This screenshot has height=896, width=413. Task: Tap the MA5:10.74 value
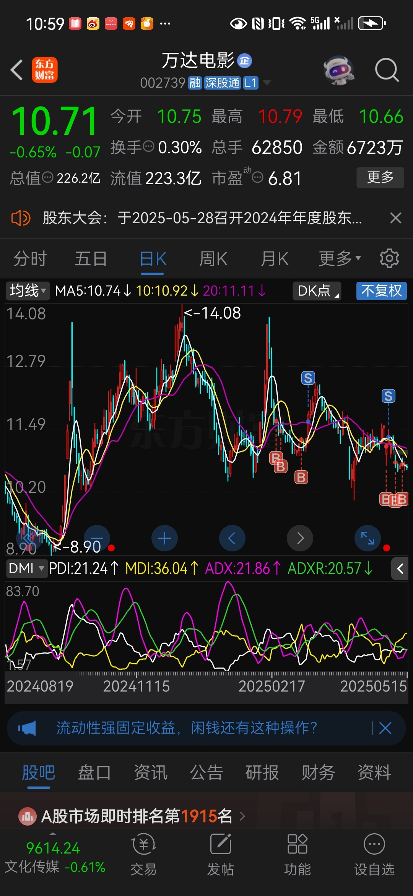point(93,291)
